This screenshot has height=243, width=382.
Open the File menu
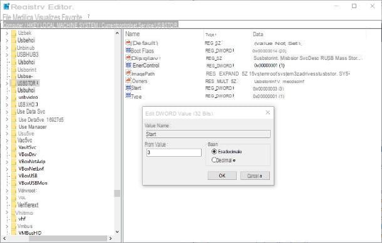coord(7,17)
